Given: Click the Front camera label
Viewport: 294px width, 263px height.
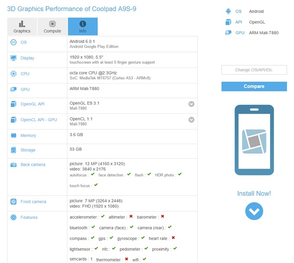Looking at the screenshot, I should coord(33,201).
